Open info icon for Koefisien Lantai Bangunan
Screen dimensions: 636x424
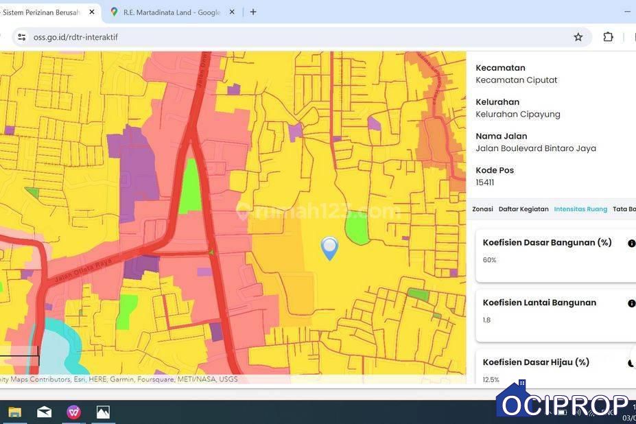point(631,303)
